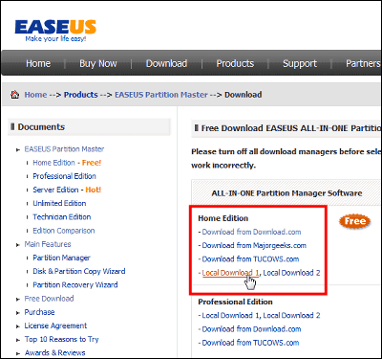Open the Home navigation tab
The width and height of the screenshot is (382, 359).
[38, 63]
